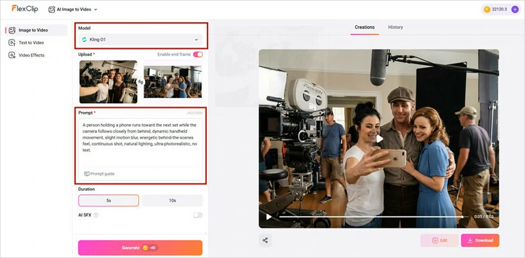Click the play button in video controls

tap(269, 217)
